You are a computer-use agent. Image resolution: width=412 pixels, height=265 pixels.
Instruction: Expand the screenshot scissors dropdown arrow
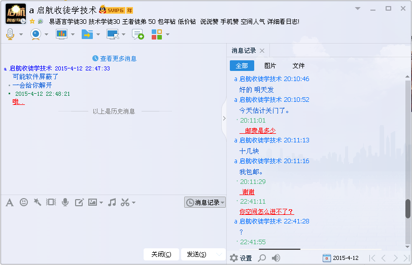(133, 203)
